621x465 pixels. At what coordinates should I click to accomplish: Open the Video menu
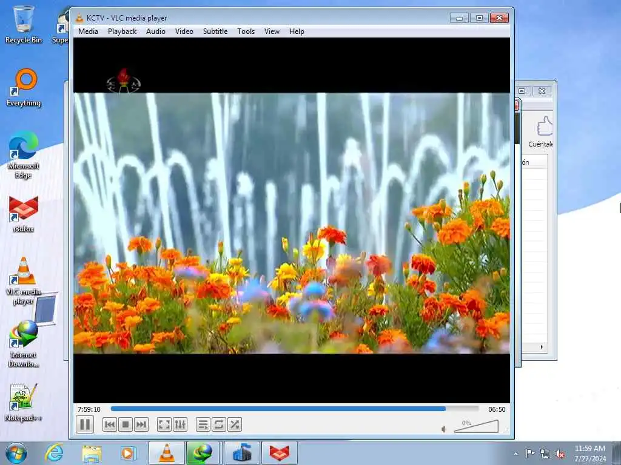(184, 31)
